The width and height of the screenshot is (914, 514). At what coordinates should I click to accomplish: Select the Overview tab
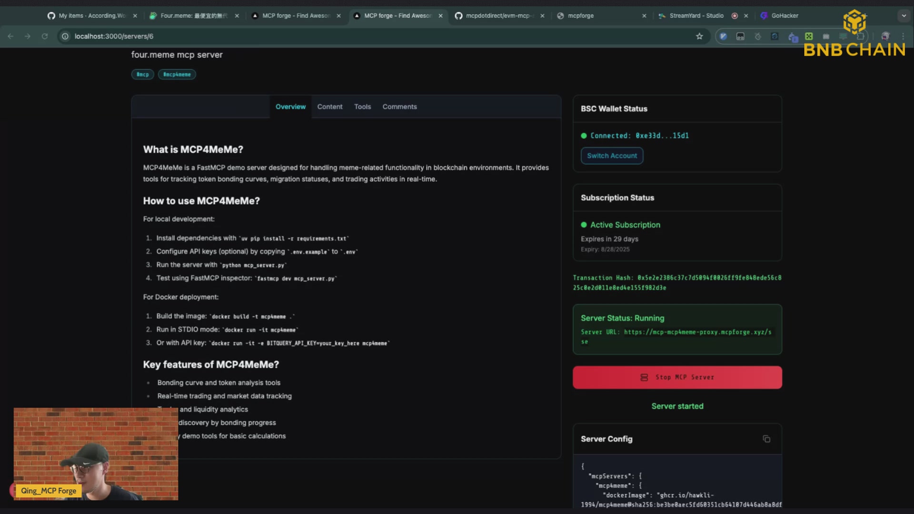(x=290, y=107)
